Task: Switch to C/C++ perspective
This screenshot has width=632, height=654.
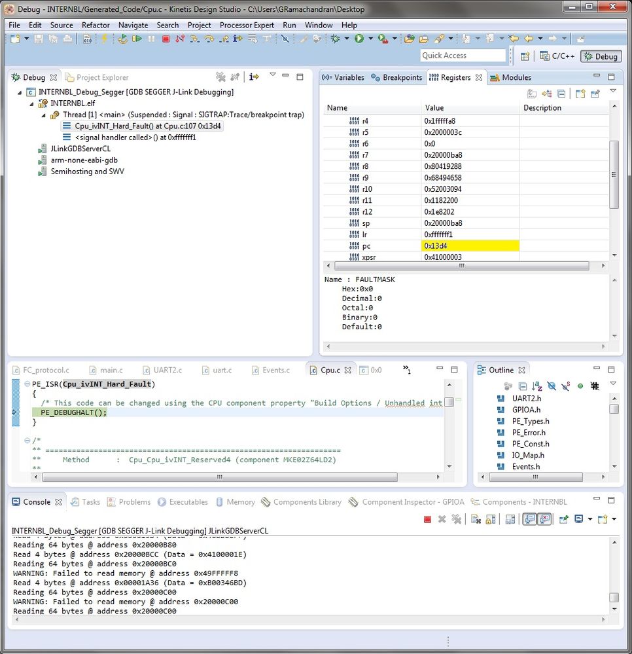Action: 557,56
